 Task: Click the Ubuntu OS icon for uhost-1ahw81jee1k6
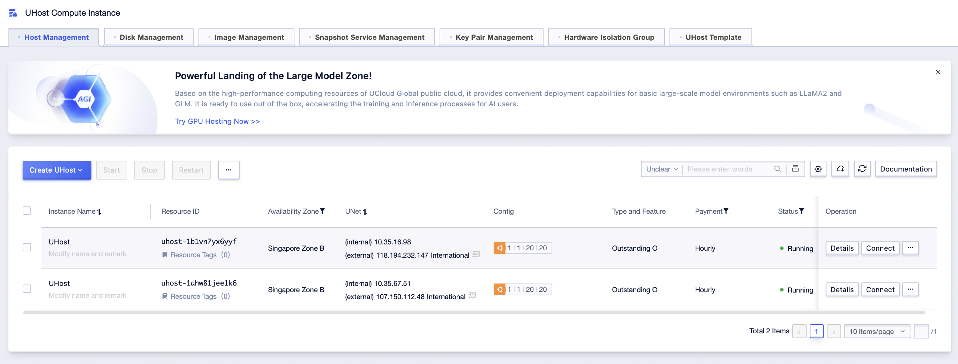[x=500, y=289]
